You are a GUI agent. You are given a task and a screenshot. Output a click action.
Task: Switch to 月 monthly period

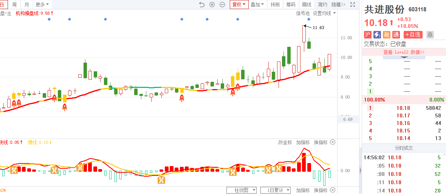coord(26,5)
